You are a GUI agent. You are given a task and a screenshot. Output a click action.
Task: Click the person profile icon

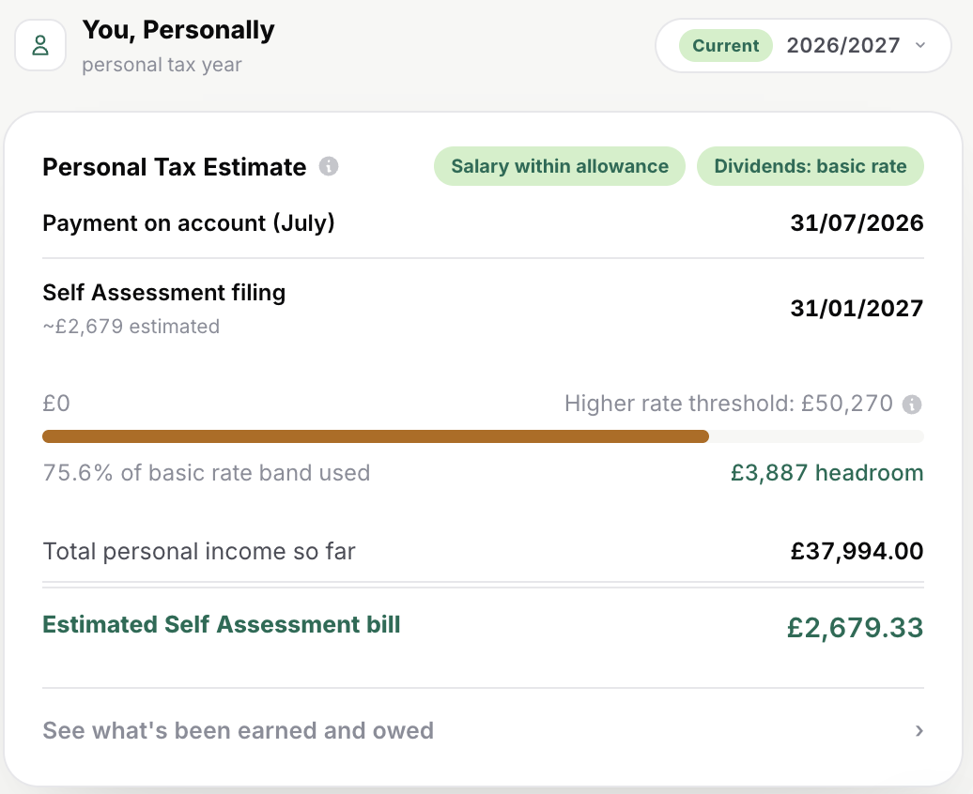point(40,45)
